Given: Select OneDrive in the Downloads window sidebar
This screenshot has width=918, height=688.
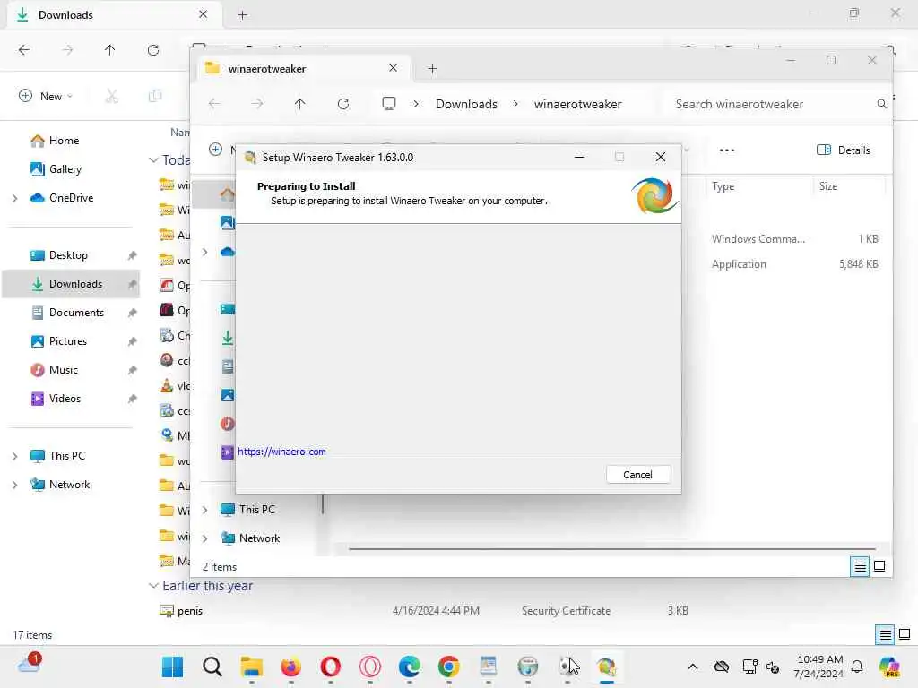Looking at the screenshot, I should pos(71,198).
